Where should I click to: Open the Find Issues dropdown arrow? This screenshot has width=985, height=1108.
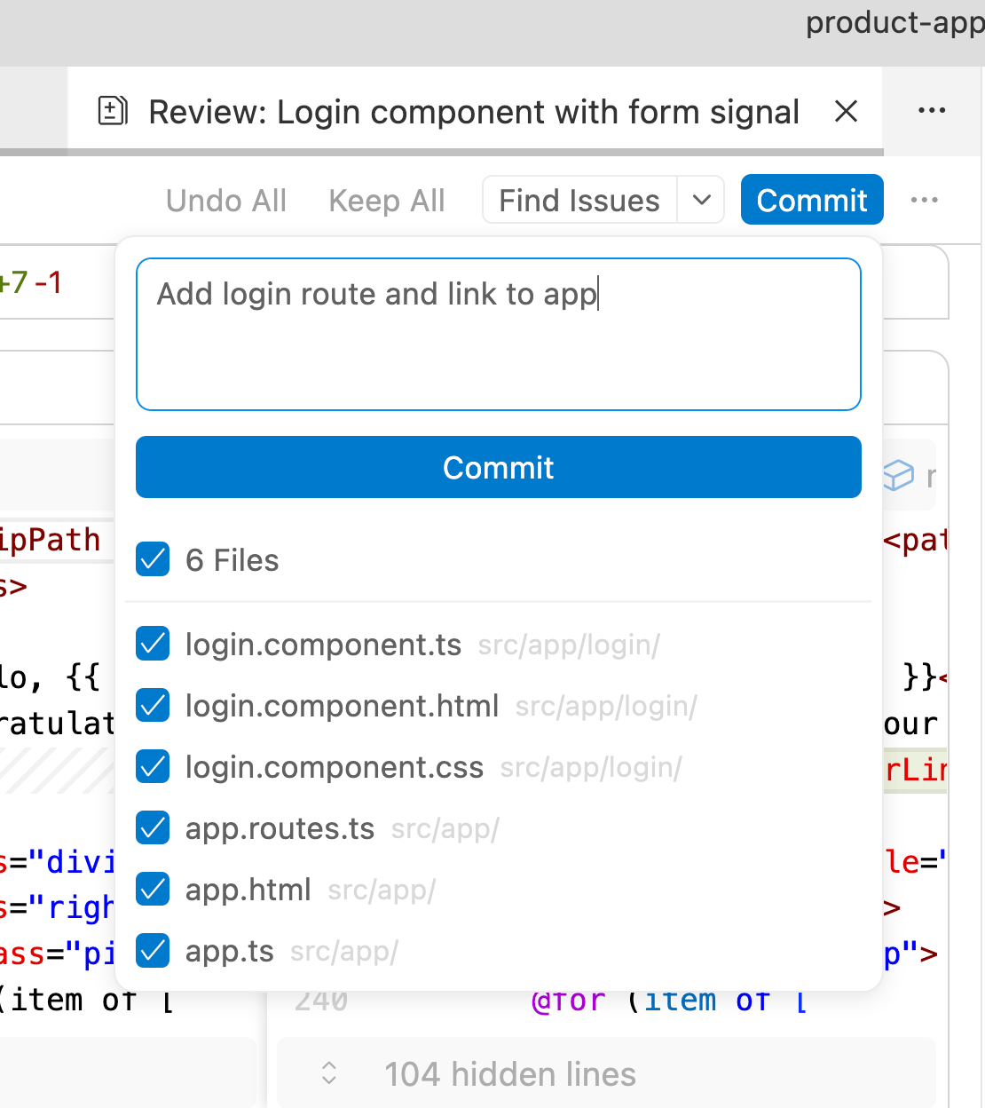pos(701,200)
